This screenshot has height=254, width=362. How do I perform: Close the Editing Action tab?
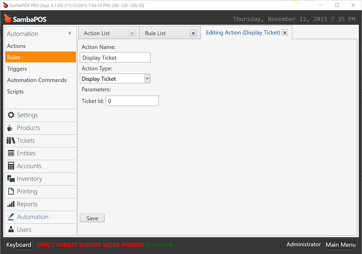284,33
